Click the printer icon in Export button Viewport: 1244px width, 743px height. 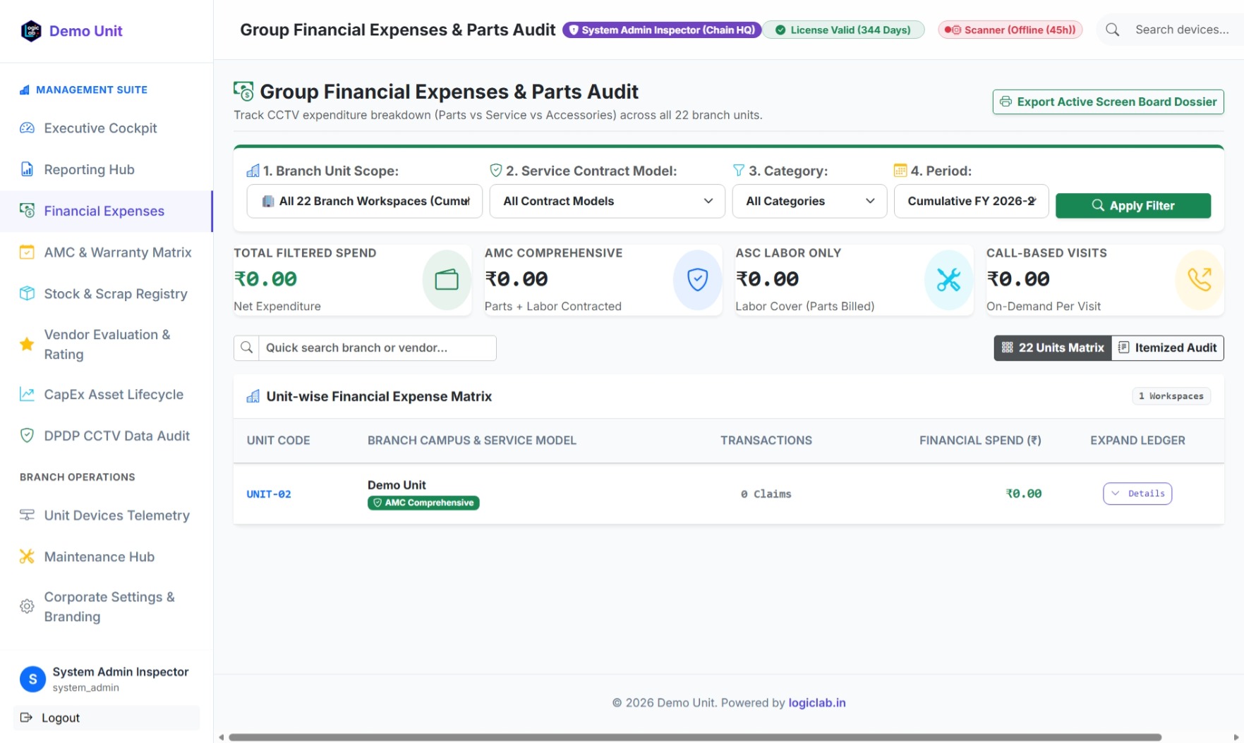(1006, 102)
